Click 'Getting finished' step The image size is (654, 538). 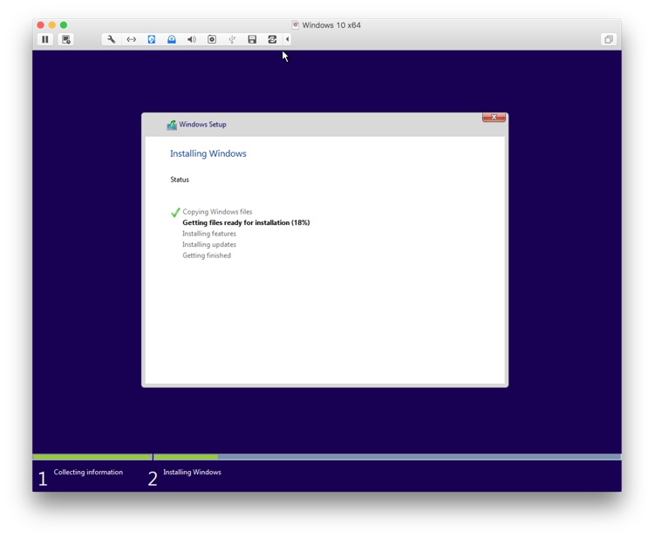pyautogui.click(x=207, y=255)
